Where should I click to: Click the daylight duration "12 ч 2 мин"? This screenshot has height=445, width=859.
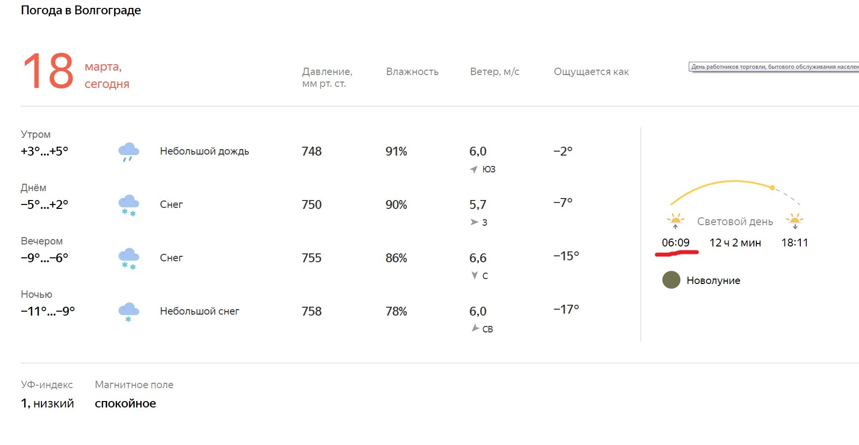pyautogui.click(x=735, y=243)
